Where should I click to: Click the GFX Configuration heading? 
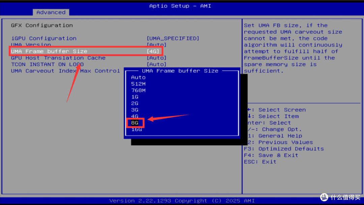click(x=42, y=25)
